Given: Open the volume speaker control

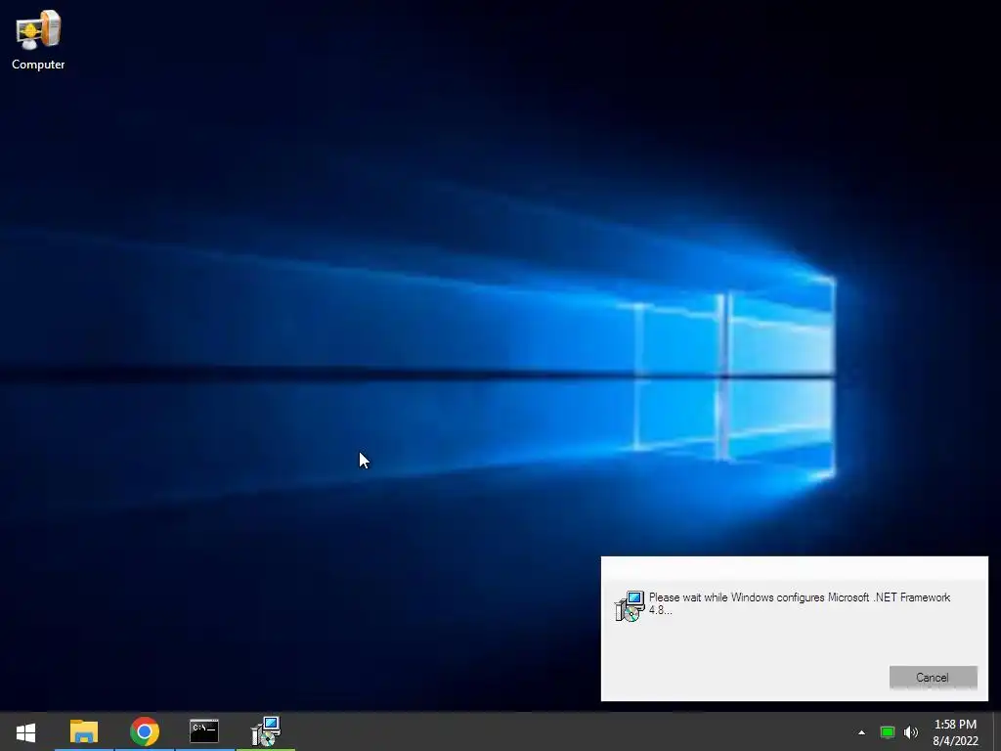Looking at the screenshot, I should click(x=911, y=732).
